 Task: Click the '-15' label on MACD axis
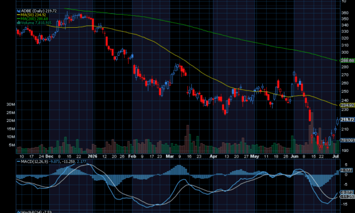pos(344,205)
